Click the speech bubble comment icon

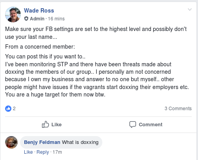click(x=133, y=124)
